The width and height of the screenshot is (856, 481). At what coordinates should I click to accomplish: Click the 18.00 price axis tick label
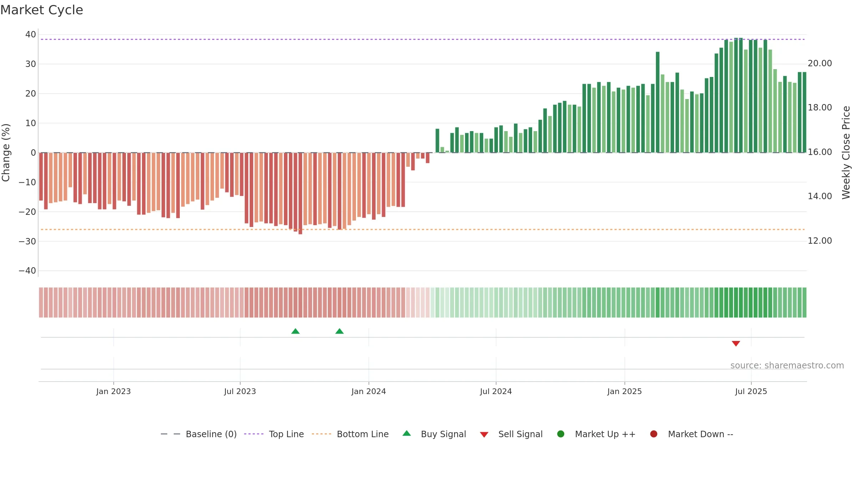click(820, 108)
